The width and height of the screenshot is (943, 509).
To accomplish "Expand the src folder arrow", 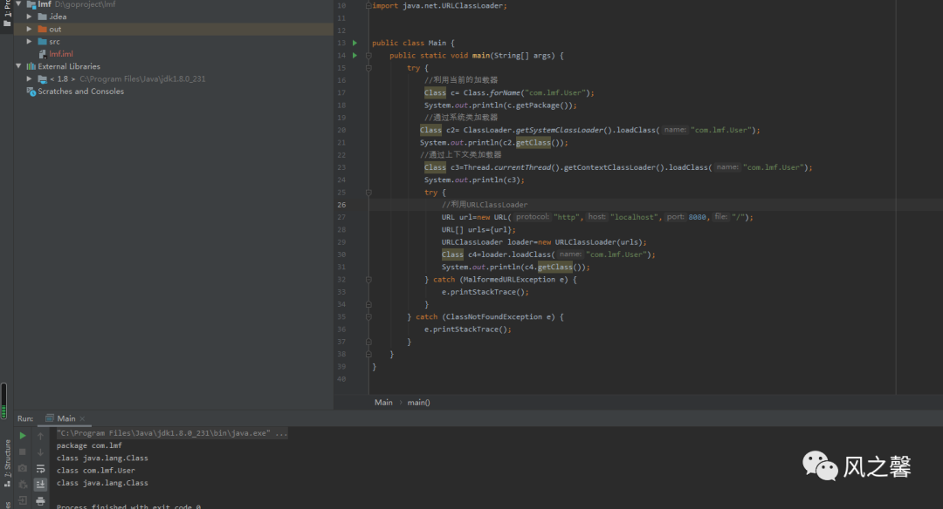I will (x=29, y=42).
